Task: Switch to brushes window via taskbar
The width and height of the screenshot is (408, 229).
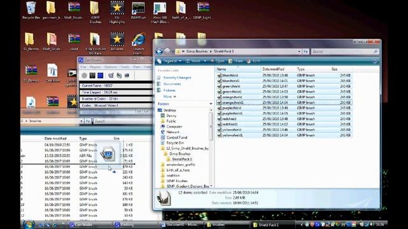Action: coord(226,225)
